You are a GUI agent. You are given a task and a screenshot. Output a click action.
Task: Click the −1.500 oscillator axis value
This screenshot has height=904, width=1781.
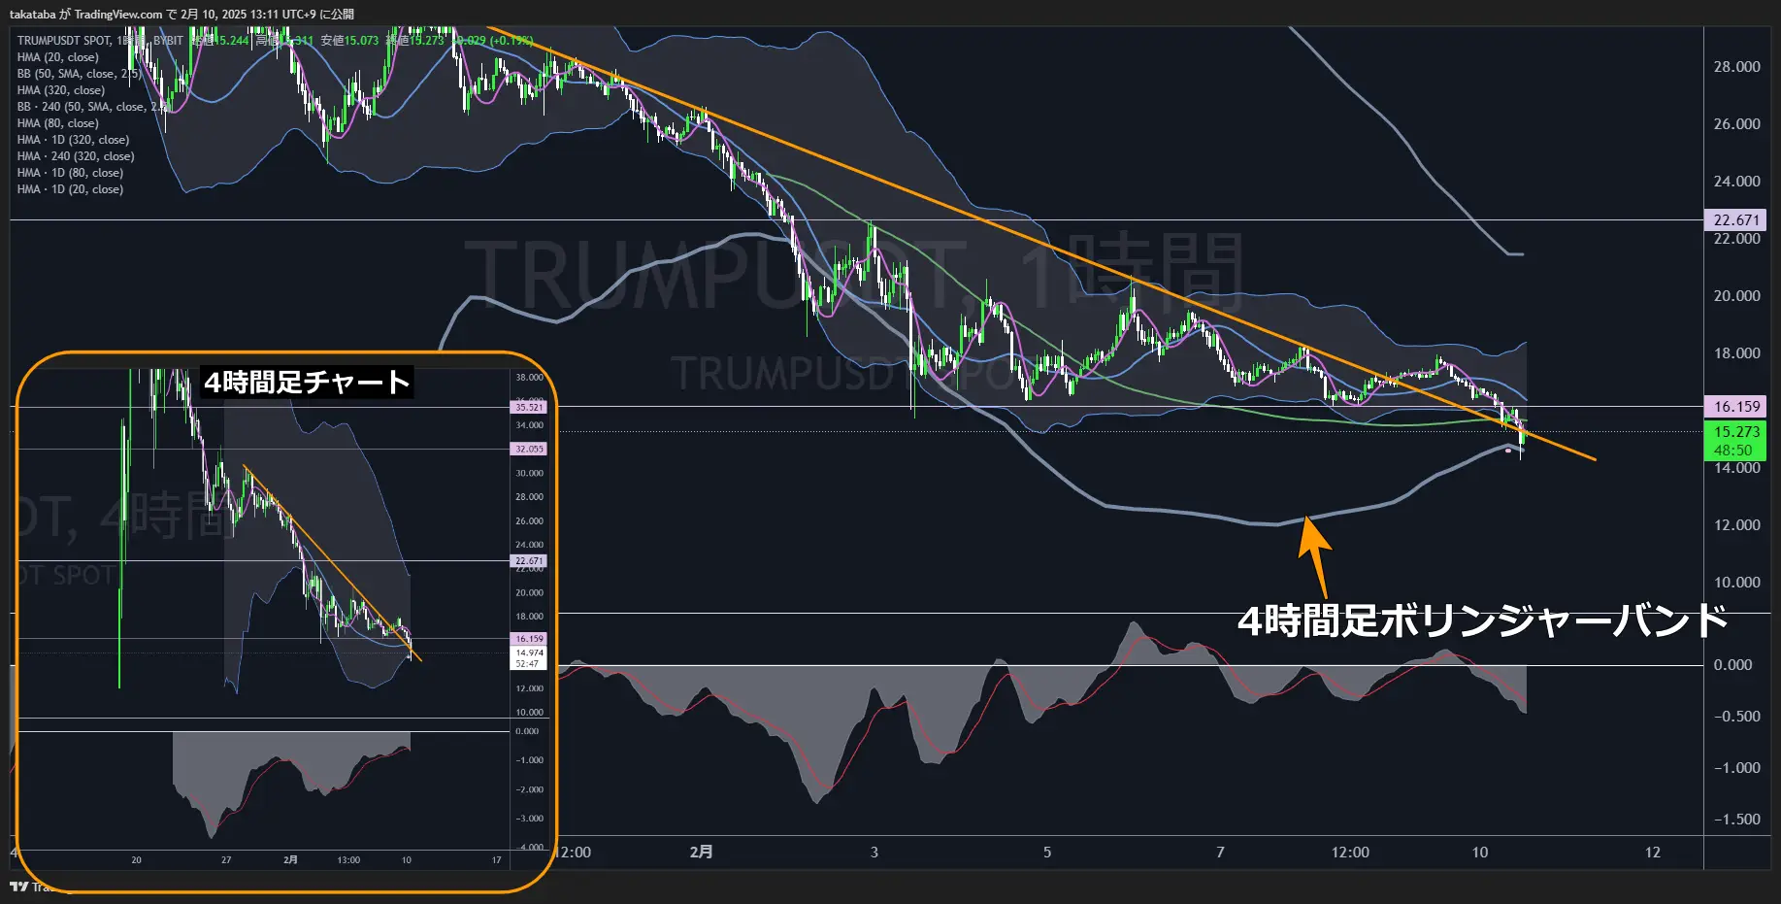click(x=1736, y=820)
